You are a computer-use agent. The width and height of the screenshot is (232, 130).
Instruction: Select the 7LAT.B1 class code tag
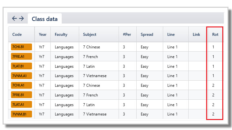tap(21, 66)
